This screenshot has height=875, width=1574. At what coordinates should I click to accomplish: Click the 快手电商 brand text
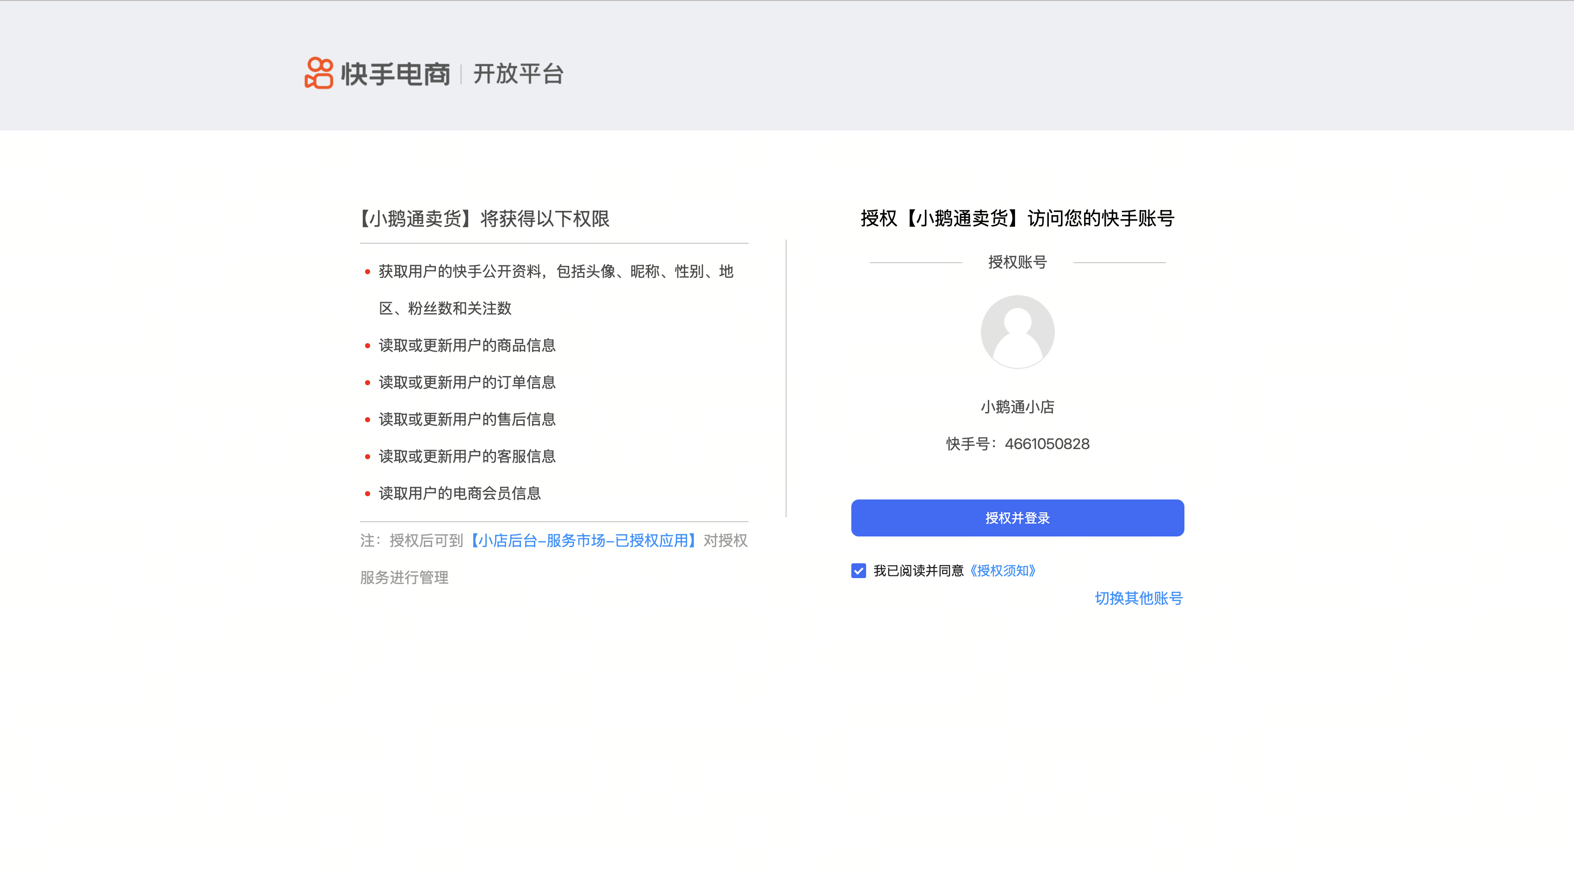coord(395,74)
